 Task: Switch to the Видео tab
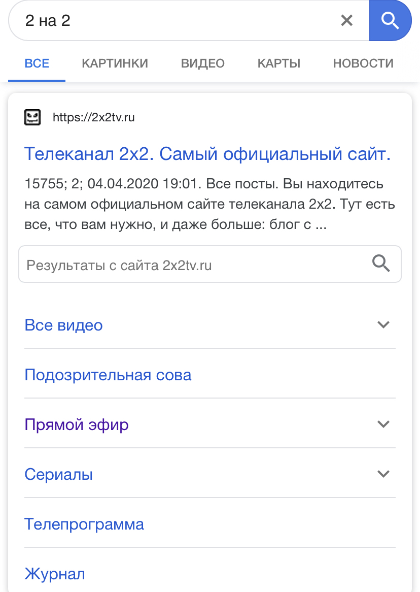pyautogui.click(x=202, y=63)
